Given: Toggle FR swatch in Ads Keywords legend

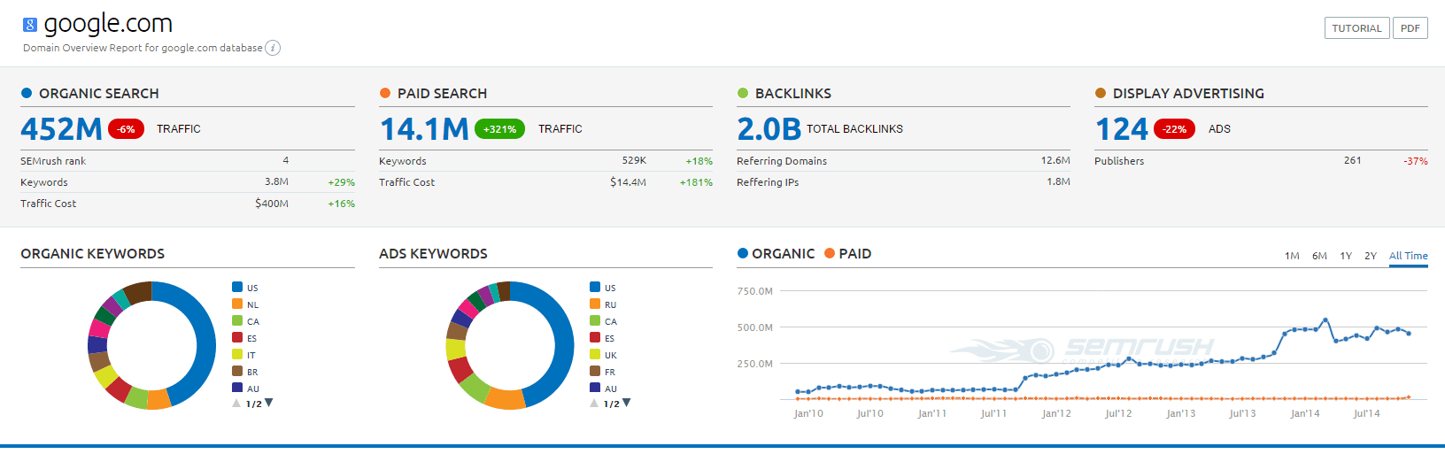Looking at the screenshot, I should pyautogui.click(x=595, y=371).
